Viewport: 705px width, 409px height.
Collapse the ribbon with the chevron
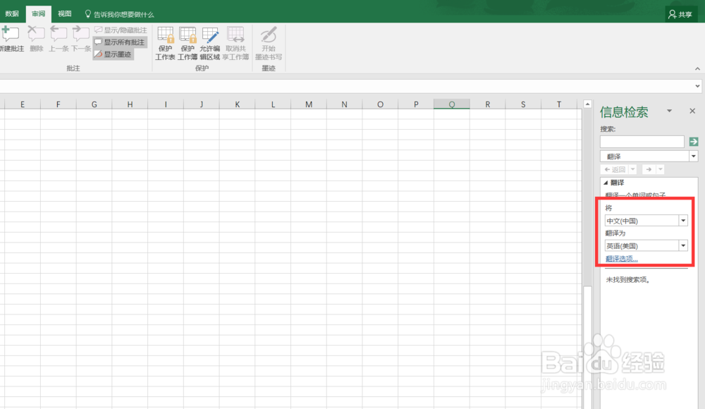(x=697, y=69)
